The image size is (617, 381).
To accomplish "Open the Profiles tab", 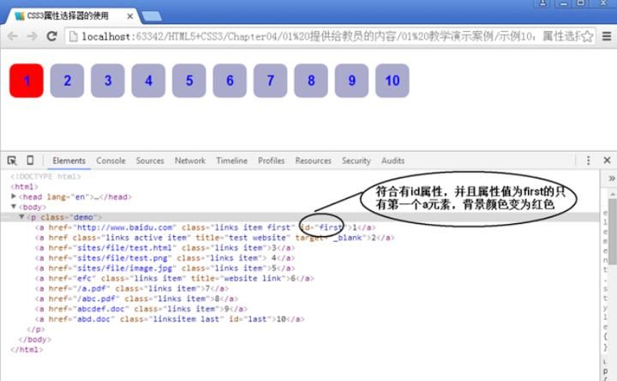I will pyautogui.click(x=271, y=160).
